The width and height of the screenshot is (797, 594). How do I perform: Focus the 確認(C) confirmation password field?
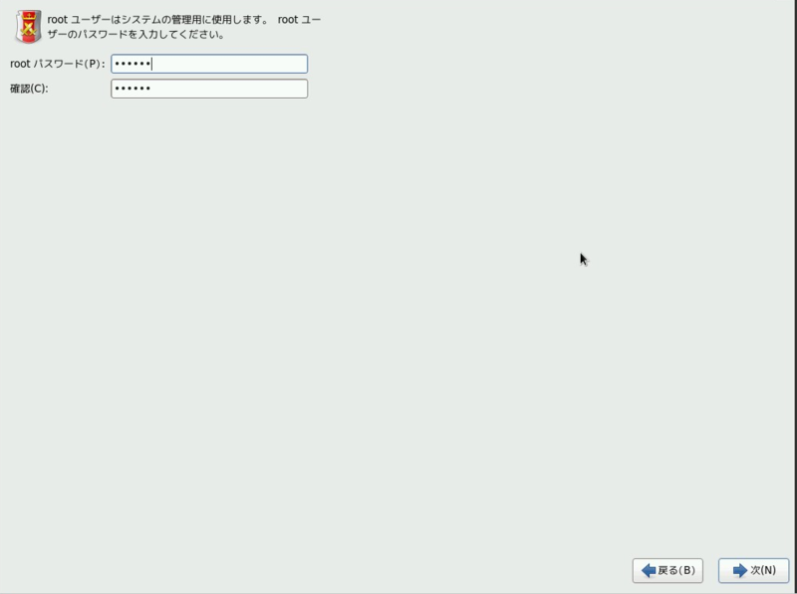(209, 89)
